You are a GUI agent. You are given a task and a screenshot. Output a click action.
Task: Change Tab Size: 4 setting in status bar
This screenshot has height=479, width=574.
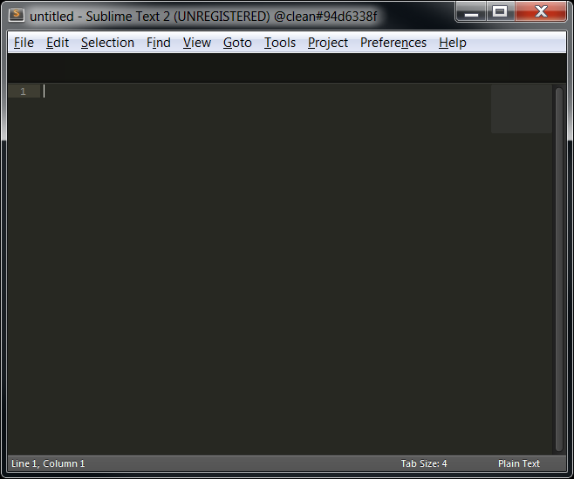[424, 463]
